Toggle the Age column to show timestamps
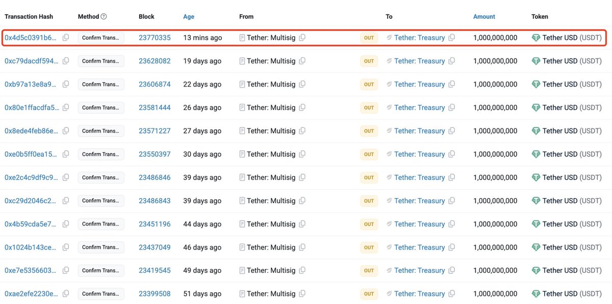 [189, 16]
